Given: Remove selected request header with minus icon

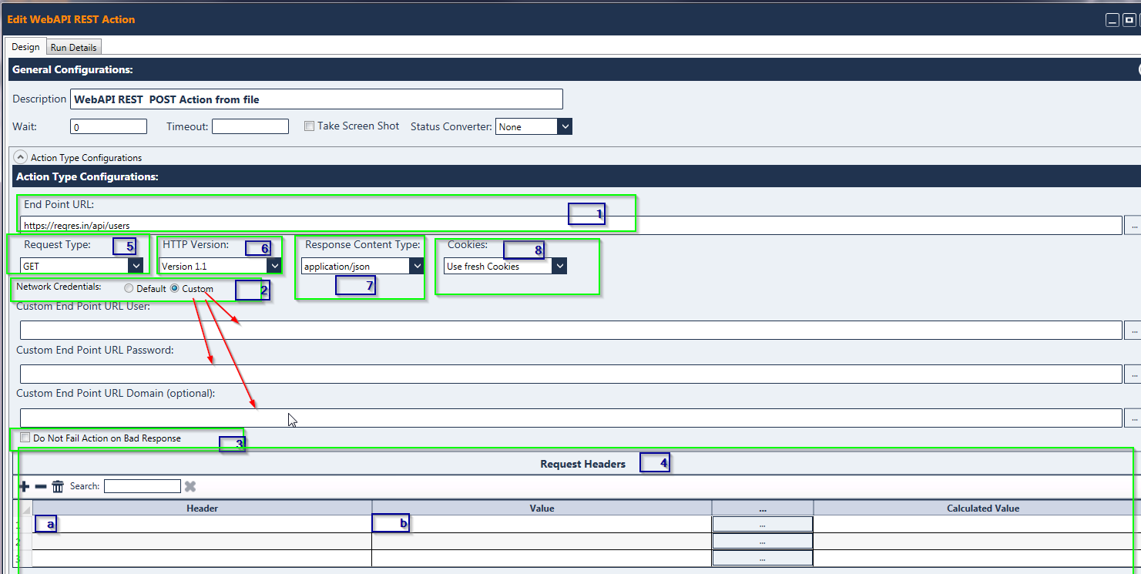Looking at the screenshot, I should pos(41,486).
